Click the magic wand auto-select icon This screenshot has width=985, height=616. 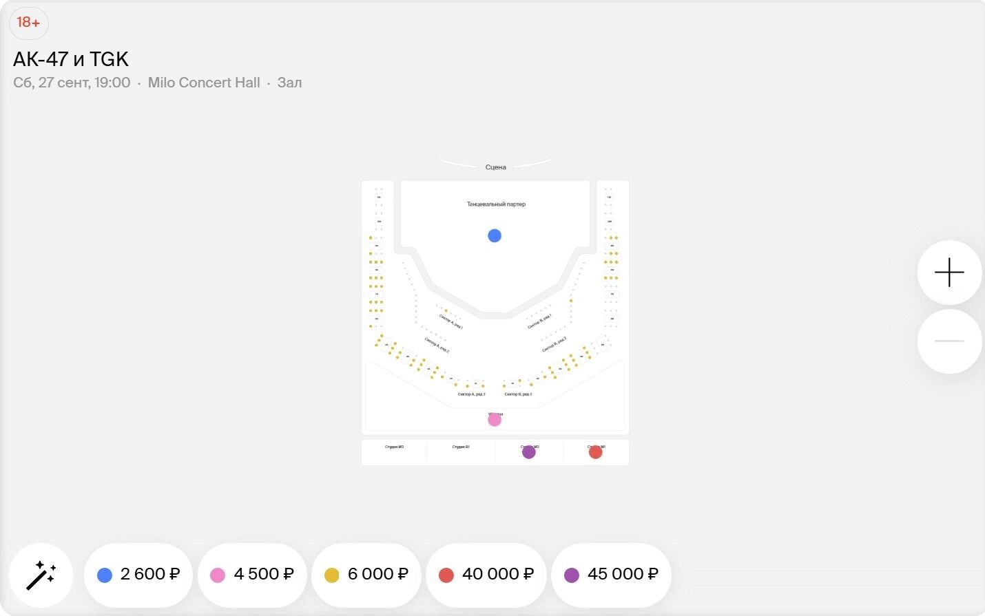(x=41, y=575)
